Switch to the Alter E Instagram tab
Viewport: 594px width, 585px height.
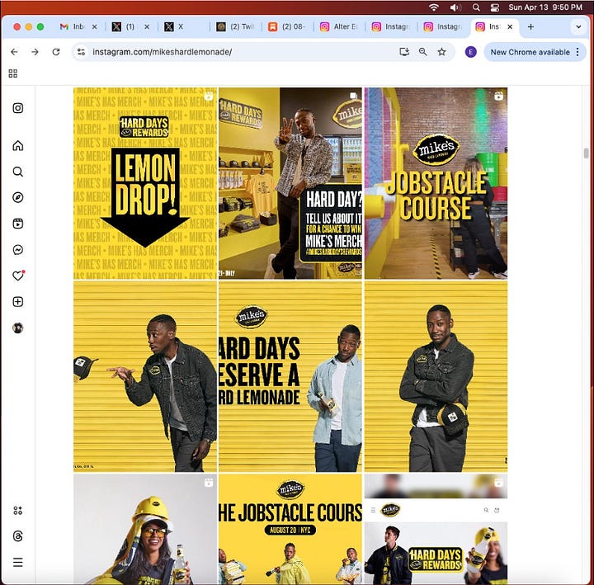pyautogui.click(x=339, y=26)
